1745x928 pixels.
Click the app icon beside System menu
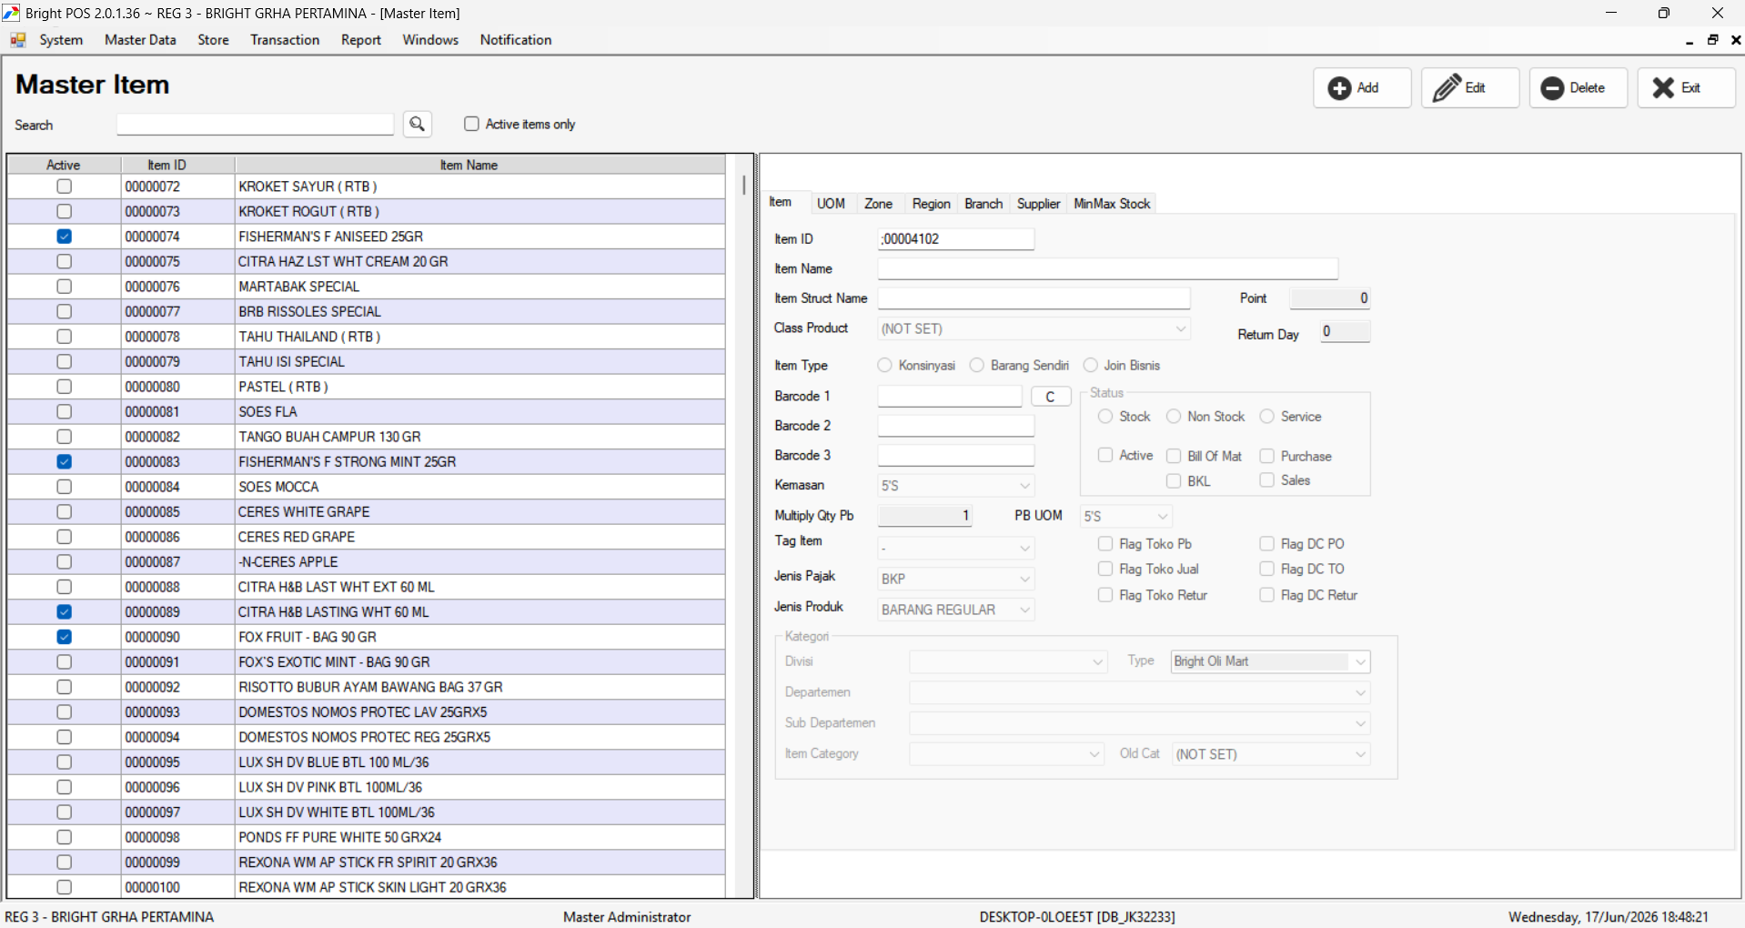[x=17, y=40]
